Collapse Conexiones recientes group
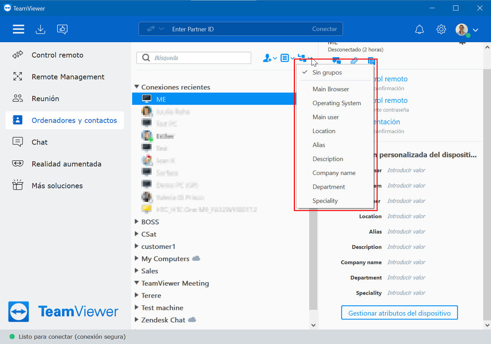Viewport: 491px width, 344px height. (137, 87)
